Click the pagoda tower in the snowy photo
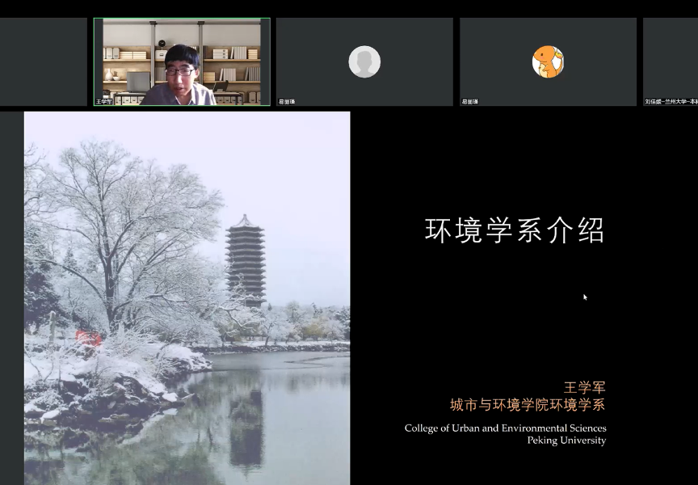The width and height of the screenshot is (698, 485). click(x=246, y=259)
